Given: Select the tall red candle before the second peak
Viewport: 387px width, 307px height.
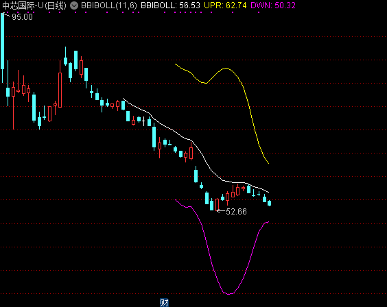Looking at the screenshot, I should pyautogui.click(x=60, y=84).
